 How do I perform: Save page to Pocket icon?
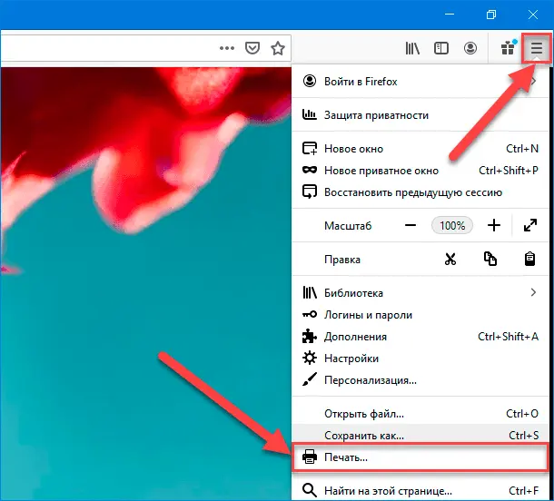[x=252, y=47]
